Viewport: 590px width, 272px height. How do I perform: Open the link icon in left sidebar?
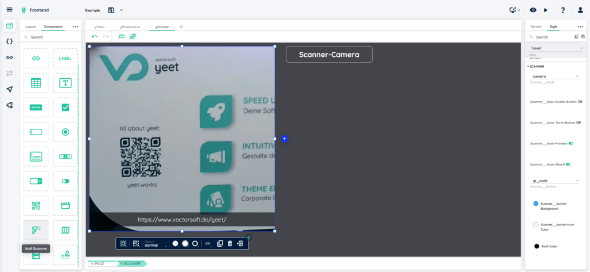[10, 58]
